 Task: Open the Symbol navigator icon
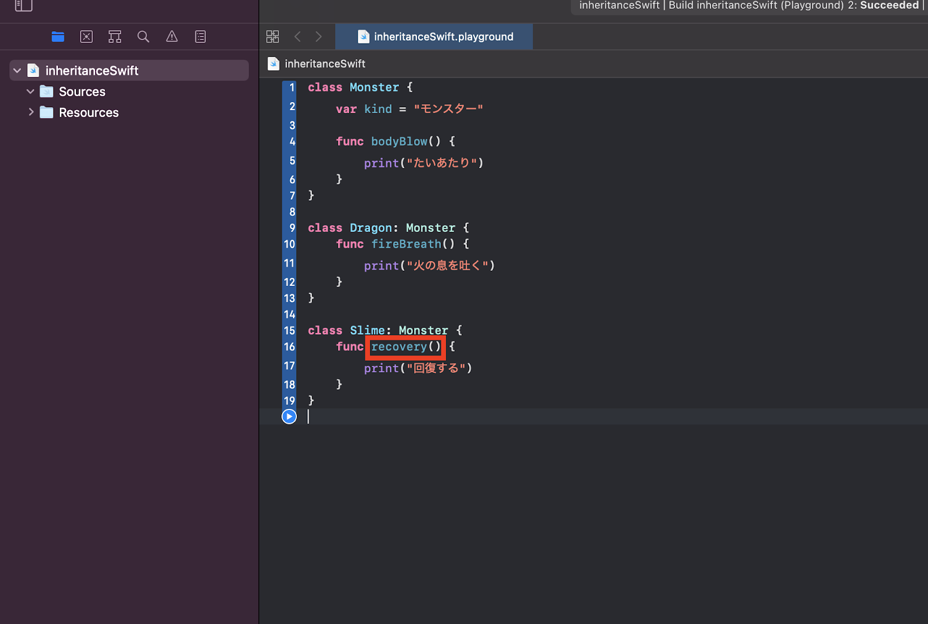click(x=115, y=37)
